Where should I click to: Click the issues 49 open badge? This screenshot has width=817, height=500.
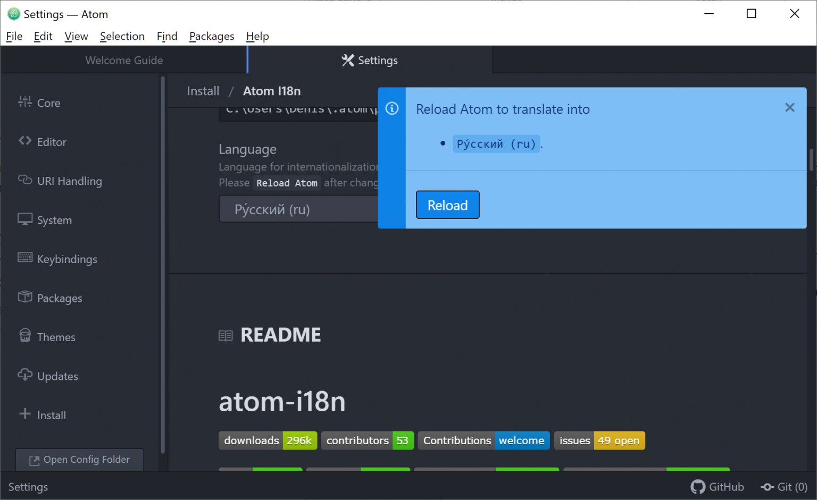tap(599, 440)
